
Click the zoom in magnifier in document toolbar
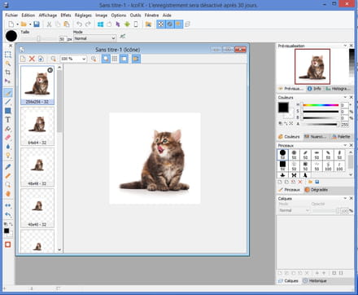click(x=94, y=59)
